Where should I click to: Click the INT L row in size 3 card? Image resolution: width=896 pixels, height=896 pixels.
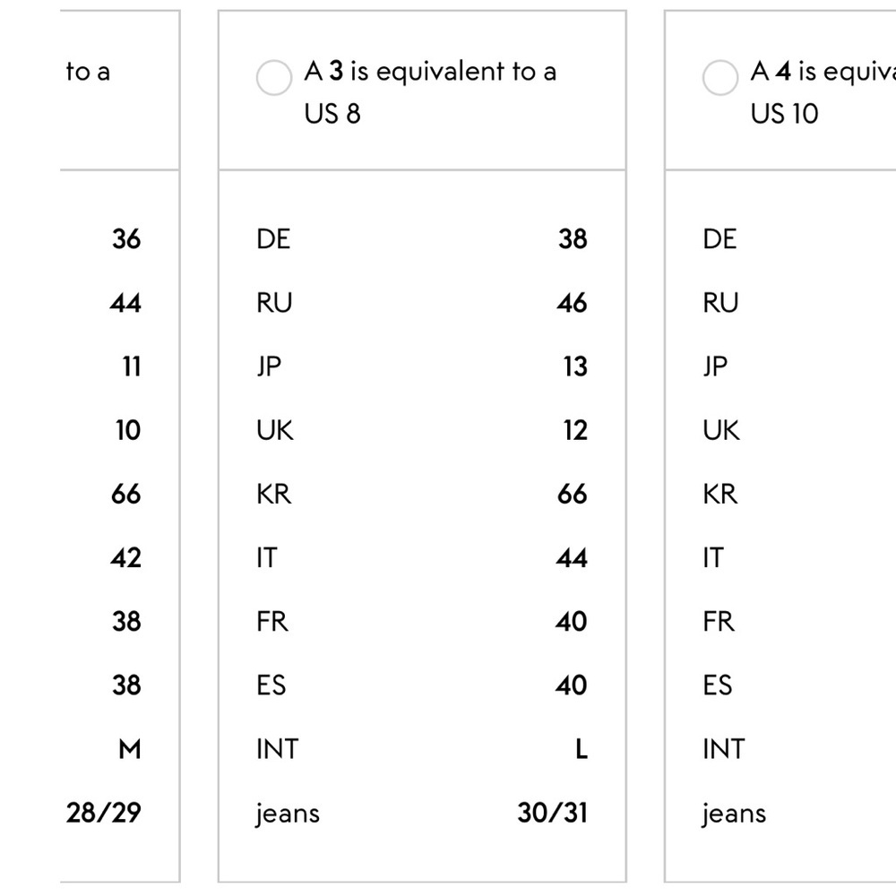point(422,749)
